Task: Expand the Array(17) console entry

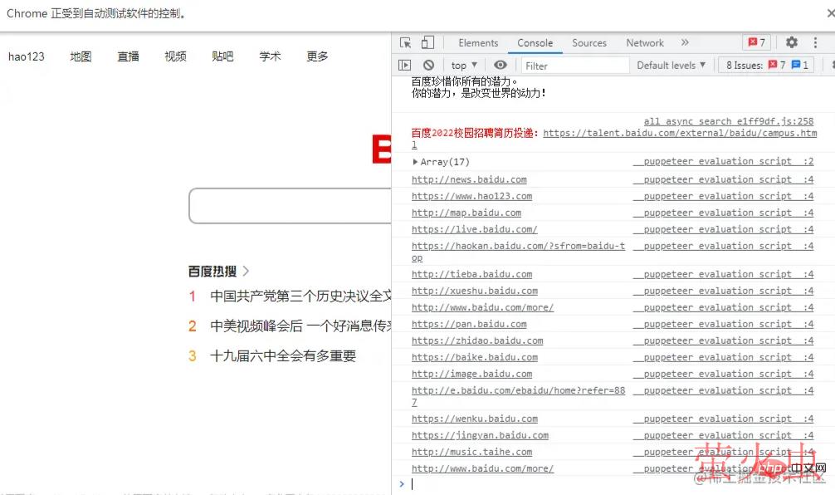Action: tap(416, 162)
